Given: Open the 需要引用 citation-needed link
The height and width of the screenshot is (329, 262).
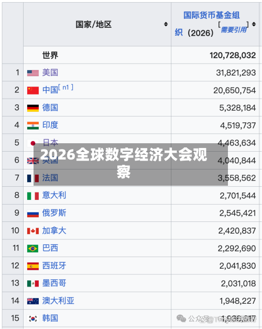Looking at the screenshot, I should click(x=234, y=29).
